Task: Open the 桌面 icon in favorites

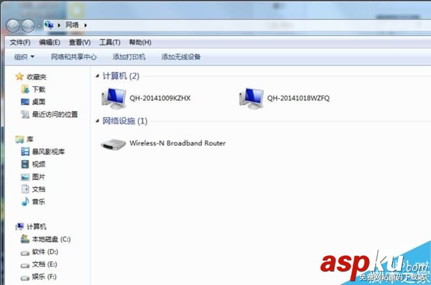Action: point(25,102)
